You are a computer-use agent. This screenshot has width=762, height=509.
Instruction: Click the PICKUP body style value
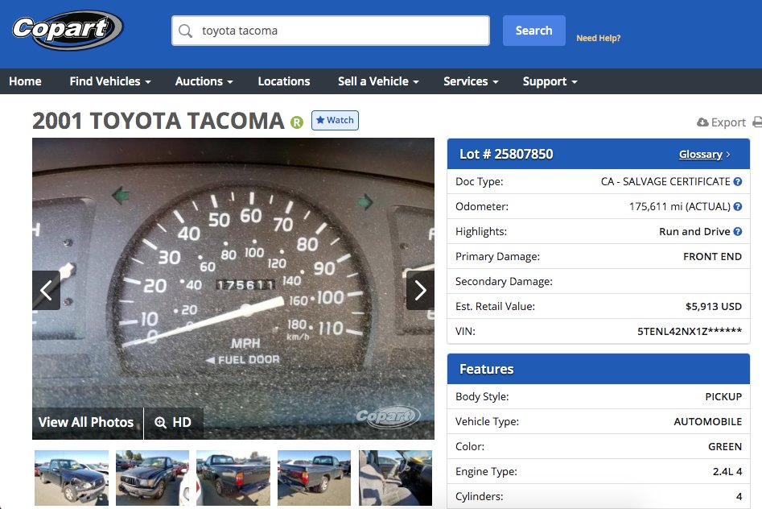click(723, 396)
